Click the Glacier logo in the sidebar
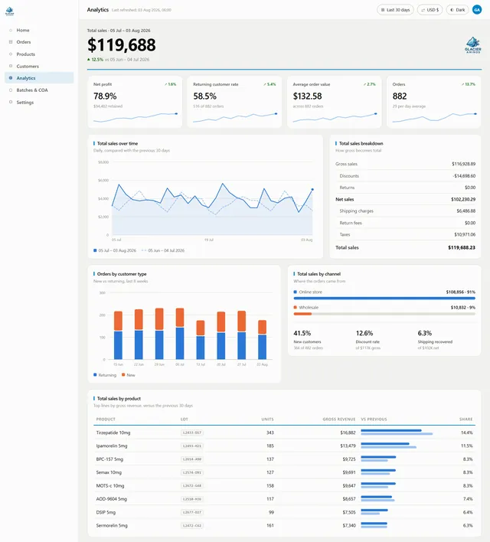Viewport: 490px width, 542px height. coord(10,11)
